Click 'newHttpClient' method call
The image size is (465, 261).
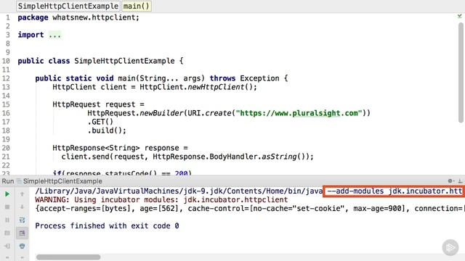(216, 87)
